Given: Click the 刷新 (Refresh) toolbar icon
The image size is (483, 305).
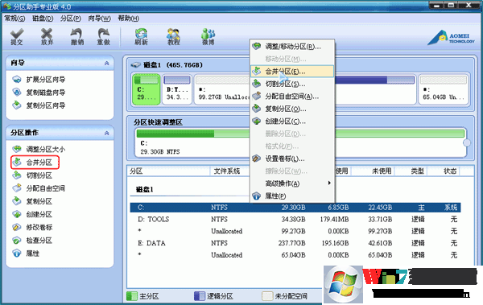Looking at the screenshot, I should point(141,37).
